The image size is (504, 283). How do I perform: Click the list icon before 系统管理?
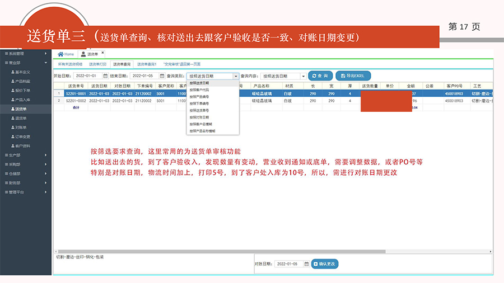point(6,54)
